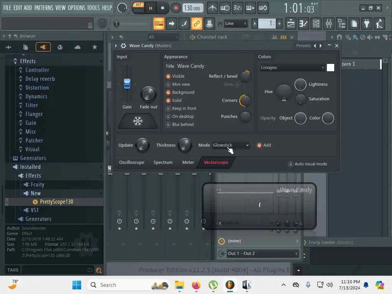
Task: Toggle PAT/SONG mode switch
Action: (x=138, y=8)
